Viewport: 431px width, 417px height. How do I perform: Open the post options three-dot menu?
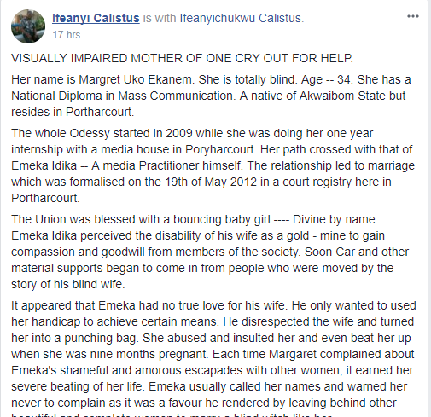point(413,16)
